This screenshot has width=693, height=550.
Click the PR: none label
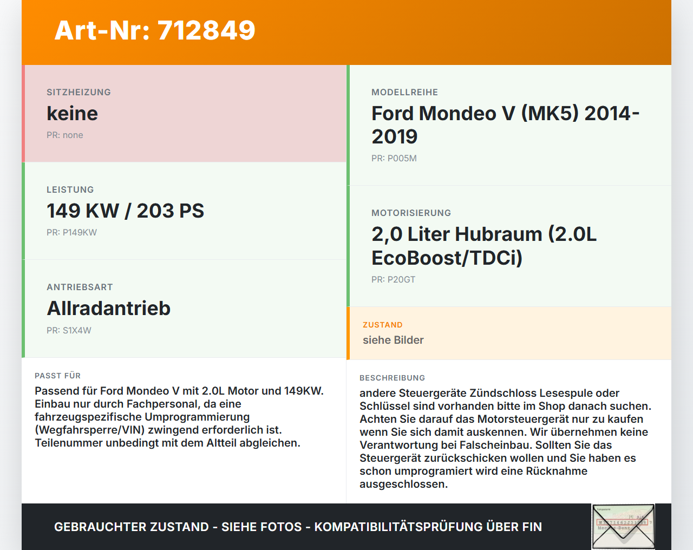tap(65, 135)
